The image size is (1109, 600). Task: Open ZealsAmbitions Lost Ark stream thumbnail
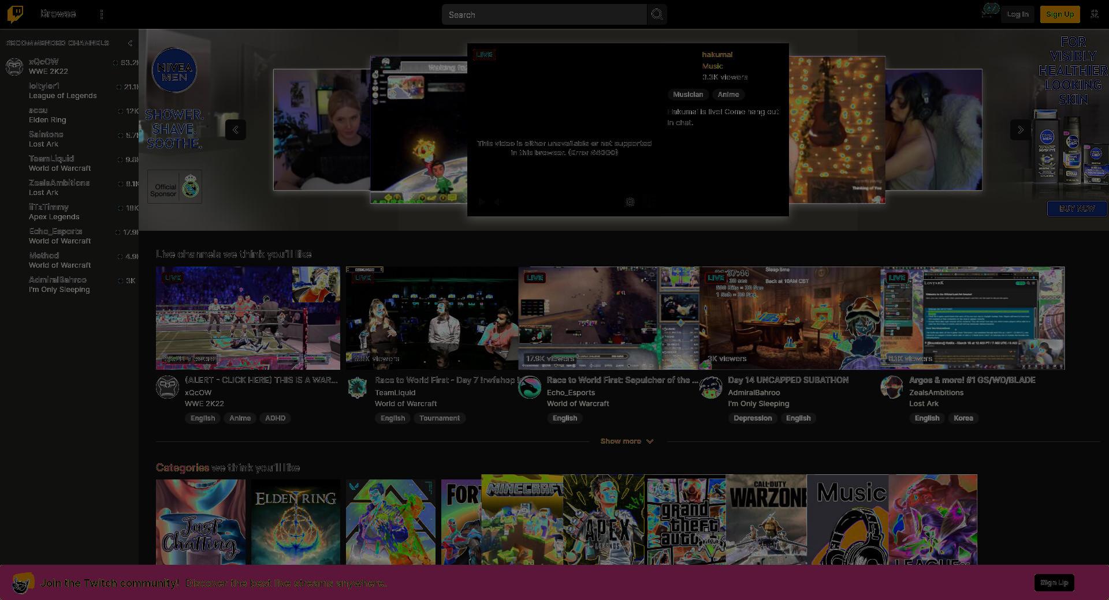973,318
